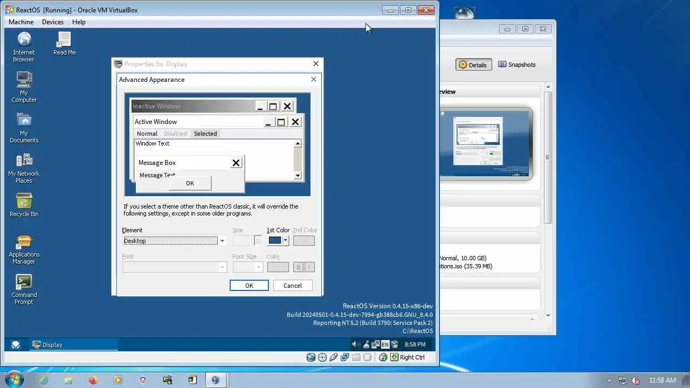690x388 pixels.
Task: Click OK in Advanced Appearance dialog
Action: coord(249,286)
